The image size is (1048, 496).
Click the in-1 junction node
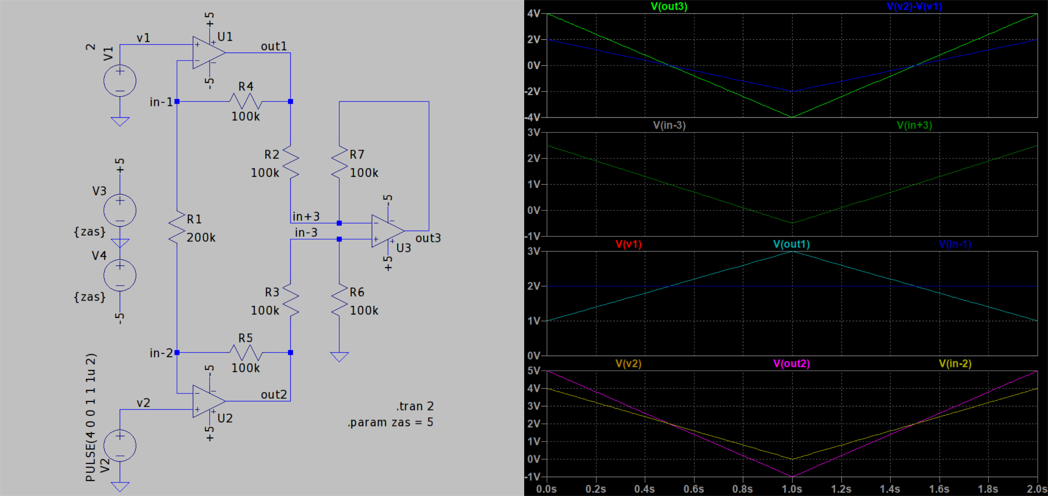[x=177, y=101]
